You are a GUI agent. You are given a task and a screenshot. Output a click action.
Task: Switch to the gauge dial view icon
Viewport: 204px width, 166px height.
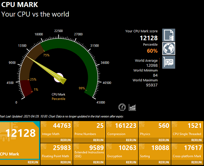click(x=122, y=107)
